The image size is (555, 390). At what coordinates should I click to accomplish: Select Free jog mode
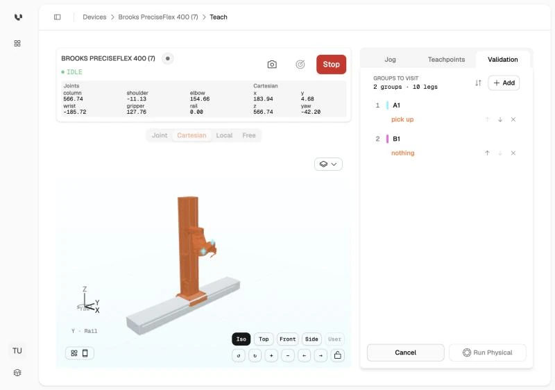tap(249, 135)
